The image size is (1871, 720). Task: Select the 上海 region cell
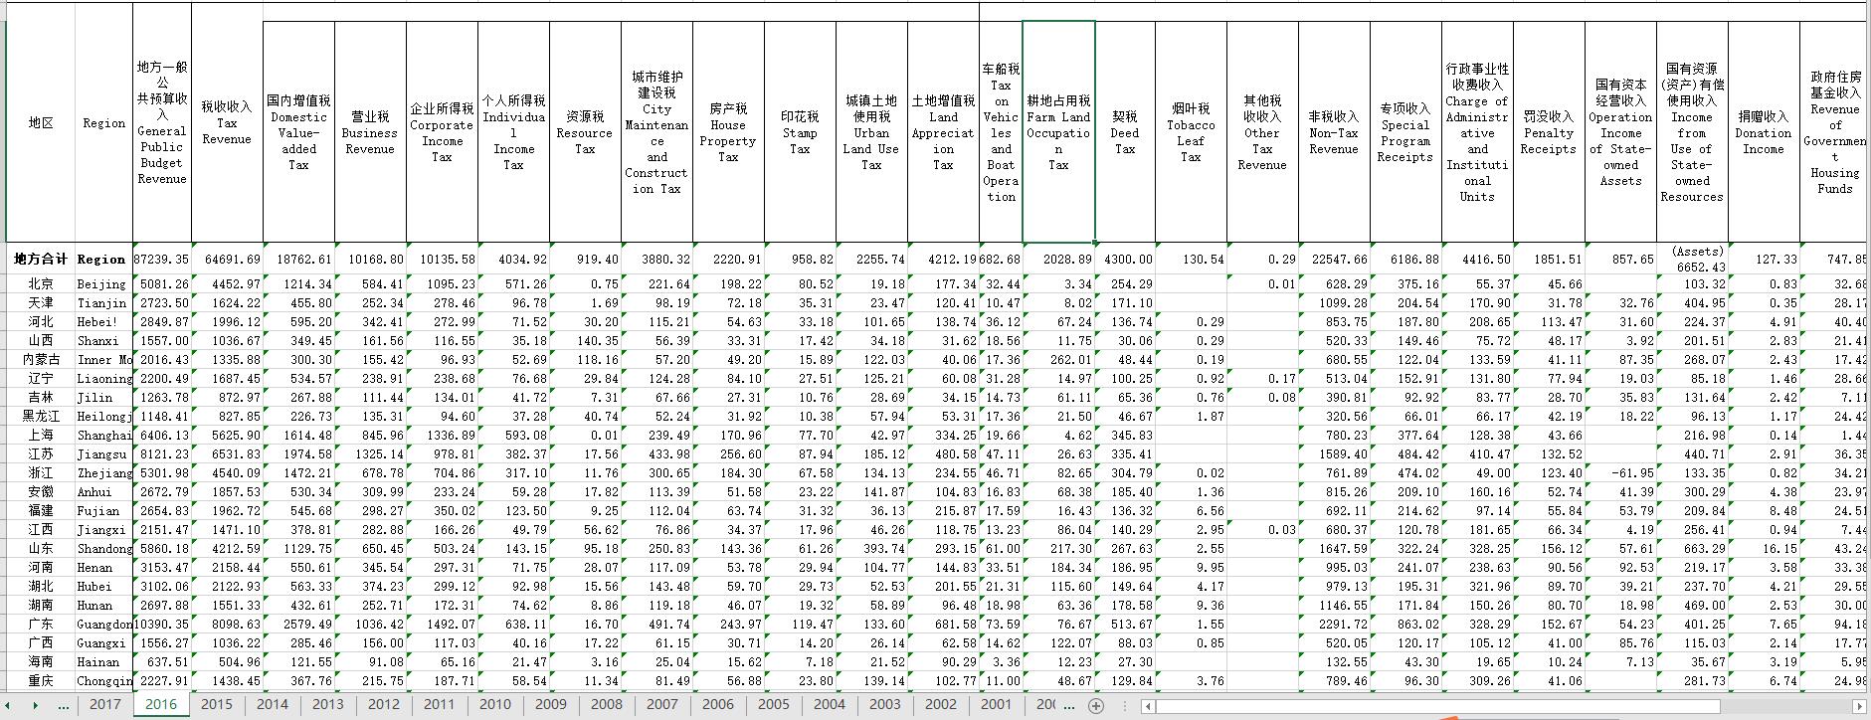pyautogui.click(x=40, y=436)
